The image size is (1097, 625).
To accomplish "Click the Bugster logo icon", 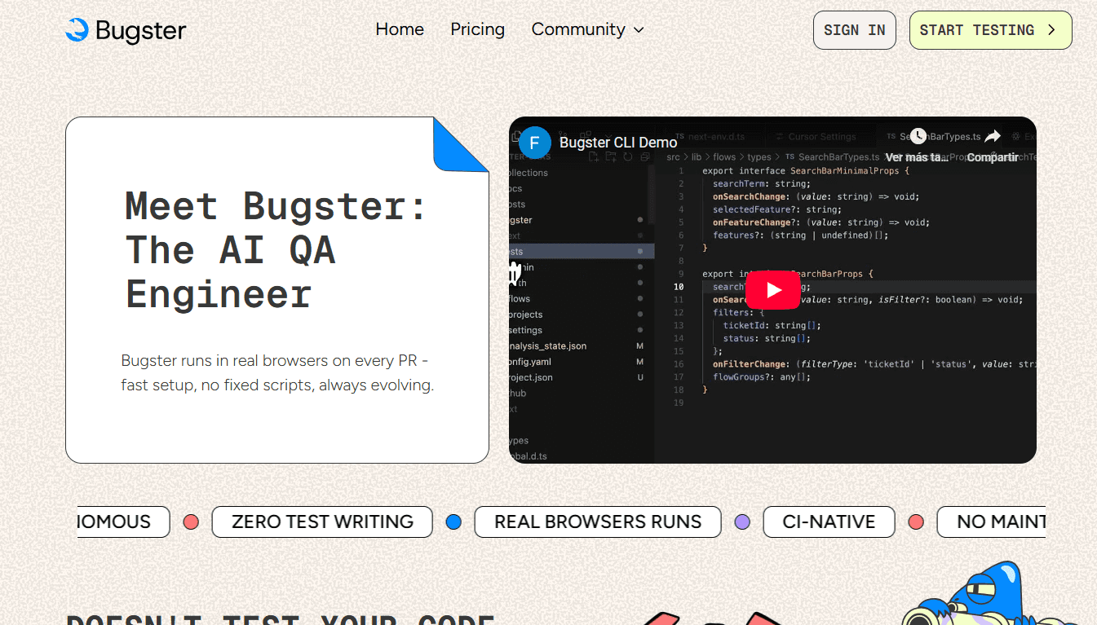I will pyautogui.click(x=77, y=30).
